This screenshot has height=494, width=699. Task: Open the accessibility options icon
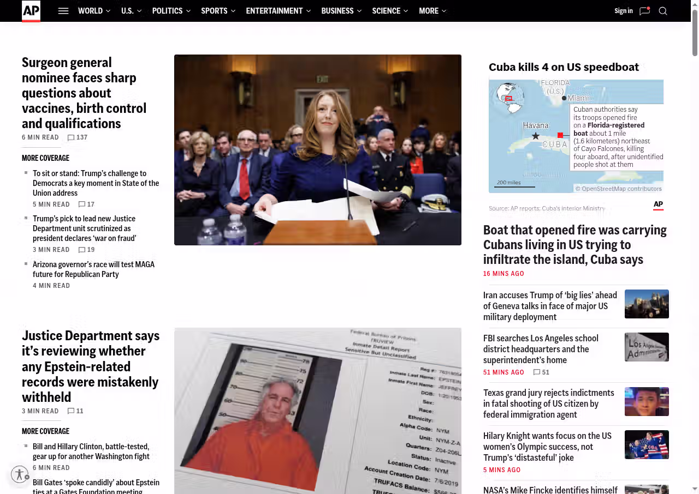[x=20, y=474]
